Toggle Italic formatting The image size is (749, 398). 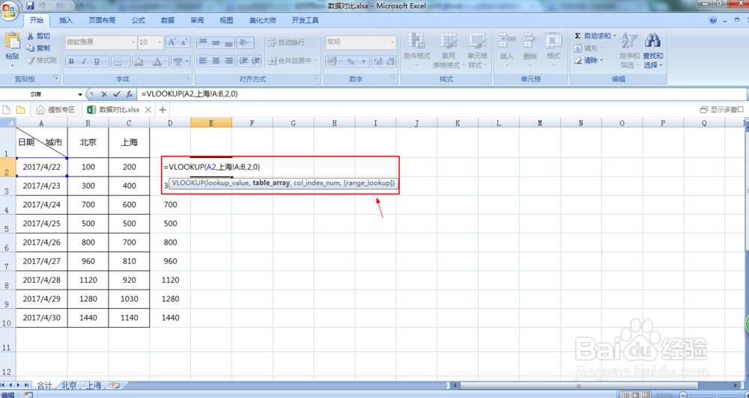pyautogui.click(x=84, y=61)
